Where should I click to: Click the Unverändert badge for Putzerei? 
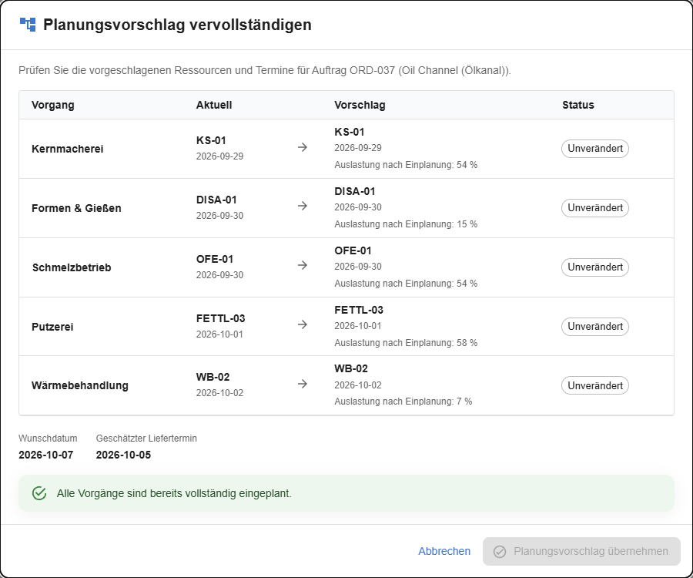click(x=595, y=326)
